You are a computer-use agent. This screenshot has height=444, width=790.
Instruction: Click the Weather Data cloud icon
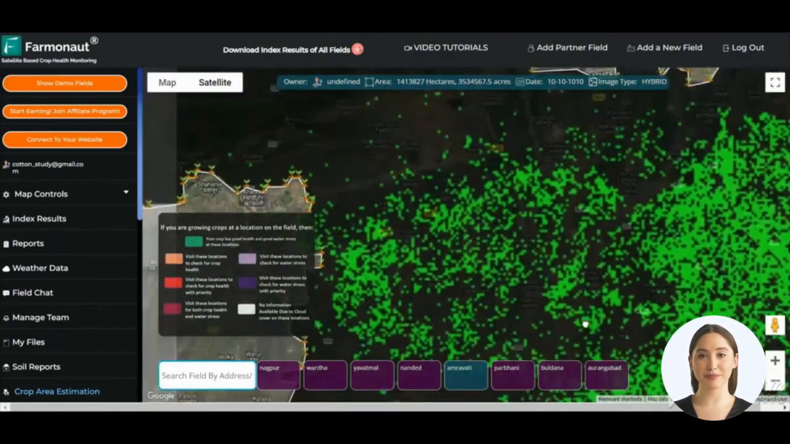pyautogui.click(x=6, y=268)
